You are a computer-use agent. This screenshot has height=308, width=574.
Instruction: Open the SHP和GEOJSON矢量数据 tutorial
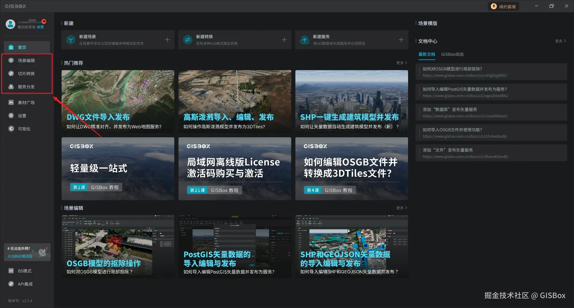coord(352,247)
